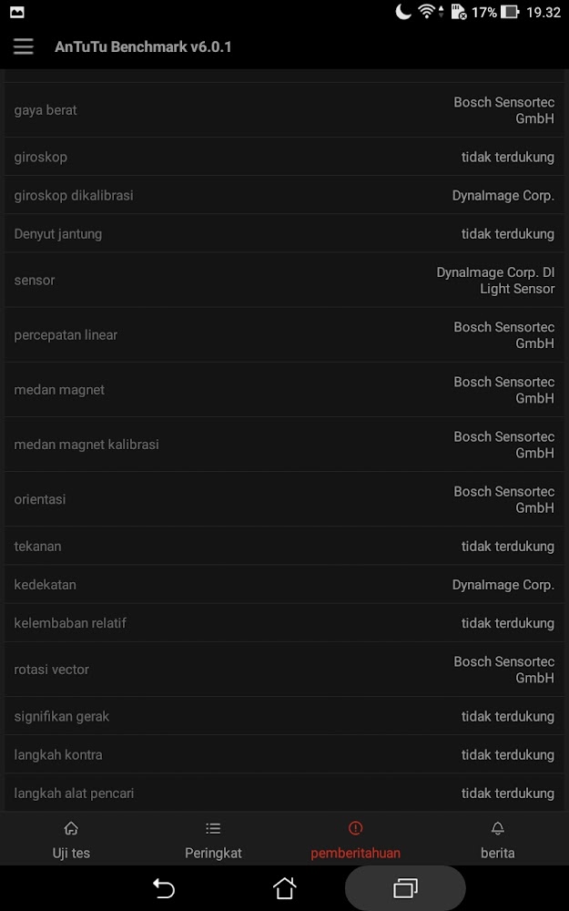569x911 pixels.
Task: Tap the Peringkat list icon
Action: [x=213, y=828]
